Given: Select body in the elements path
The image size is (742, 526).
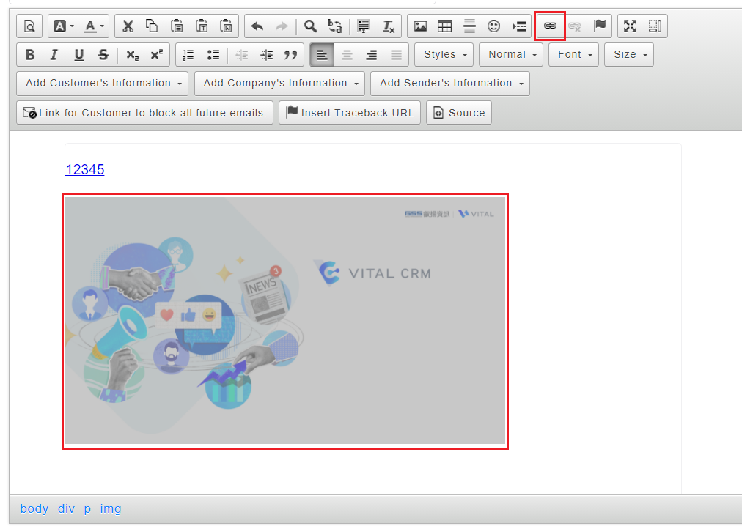Looking at the screenshot, I should pos(34,508).
